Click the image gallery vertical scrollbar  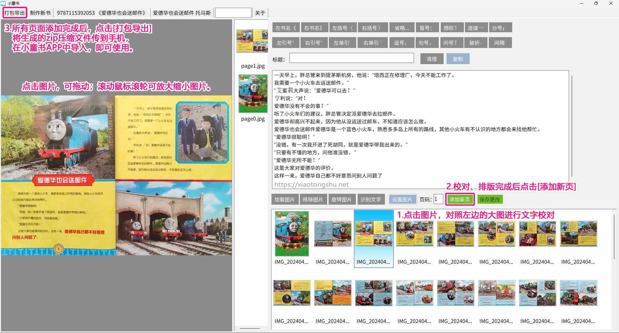[x=614, y=238]
